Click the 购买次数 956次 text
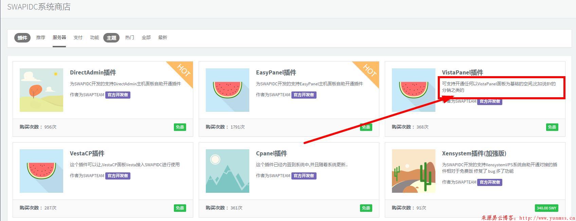The height and width of the screenshot is (221, 576). pos(38,127)
